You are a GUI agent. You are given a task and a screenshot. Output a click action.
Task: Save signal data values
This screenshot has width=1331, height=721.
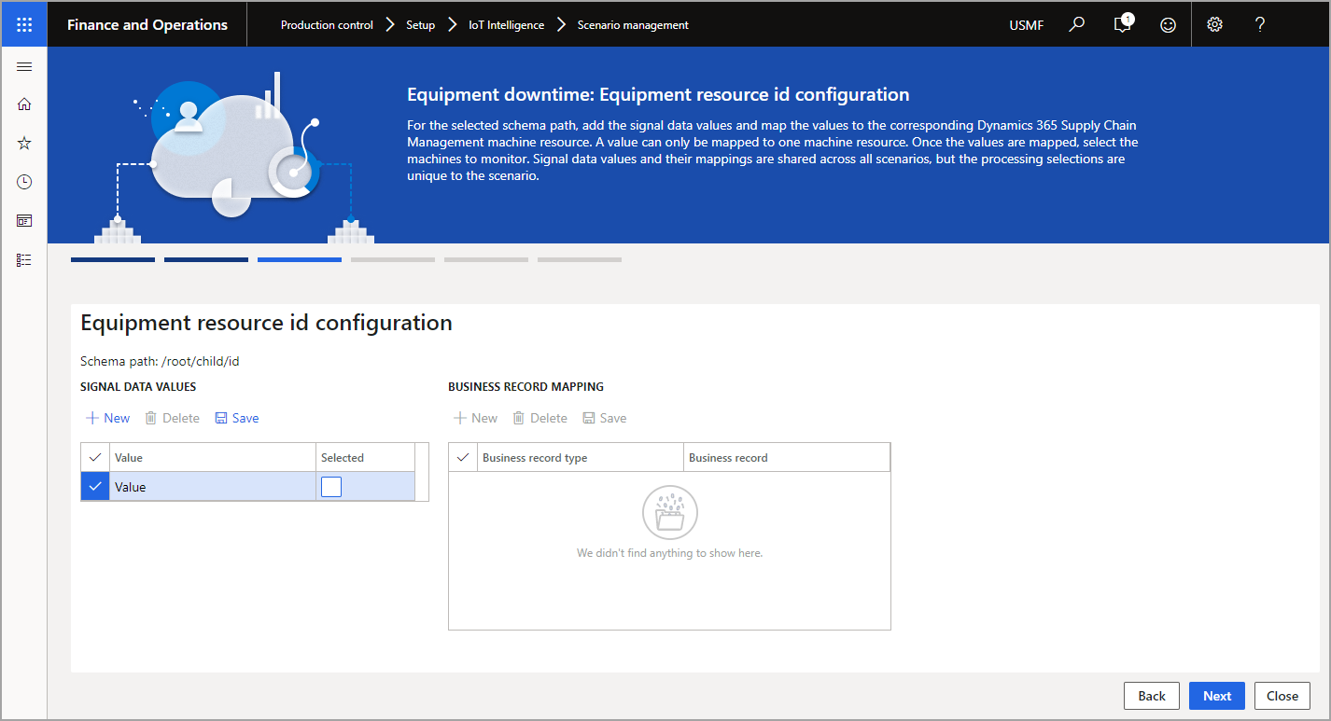tap(237, 418)
